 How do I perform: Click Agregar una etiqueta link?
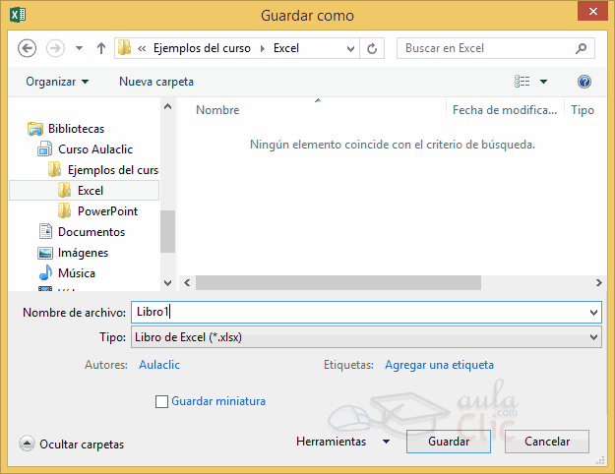(x=439, y=365)
